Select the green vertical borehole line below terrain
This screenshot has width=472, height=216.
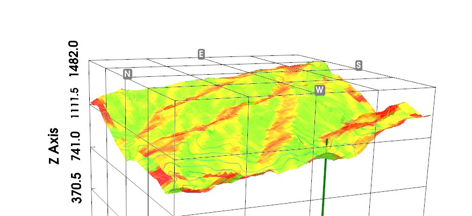[324, 188]
